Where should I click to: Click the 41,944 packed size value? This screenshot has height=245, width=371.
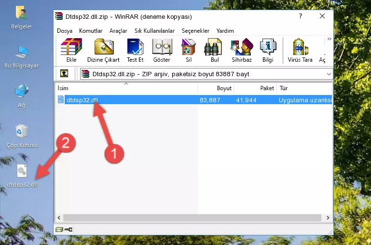tap(246, 100)
